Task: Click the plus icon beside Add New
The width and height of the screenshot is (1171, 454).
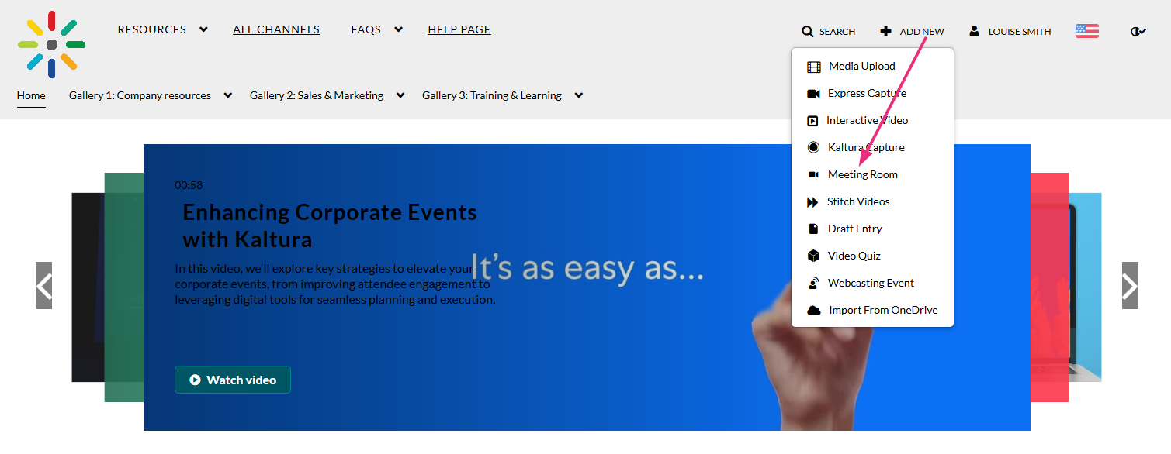Action: click(885, 31)
